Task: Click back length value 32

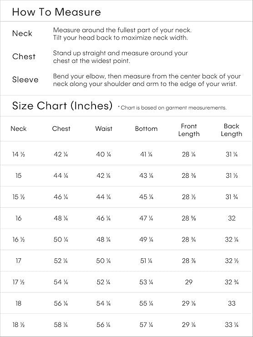Action: tap(232, 218)
